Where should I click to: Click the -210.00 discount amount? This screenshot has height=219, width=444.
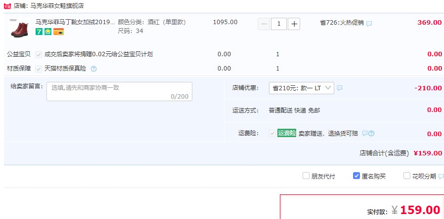[428, 88]
